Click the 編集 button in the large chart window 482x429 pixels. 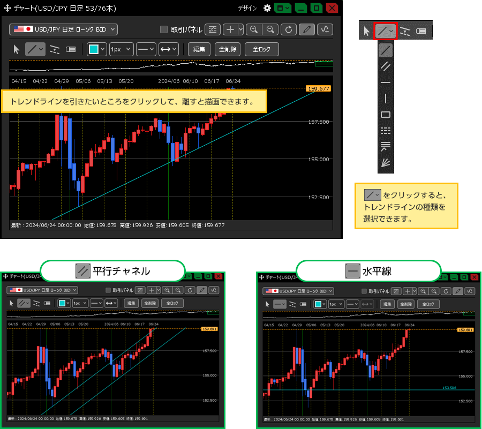tap(199, 49)
